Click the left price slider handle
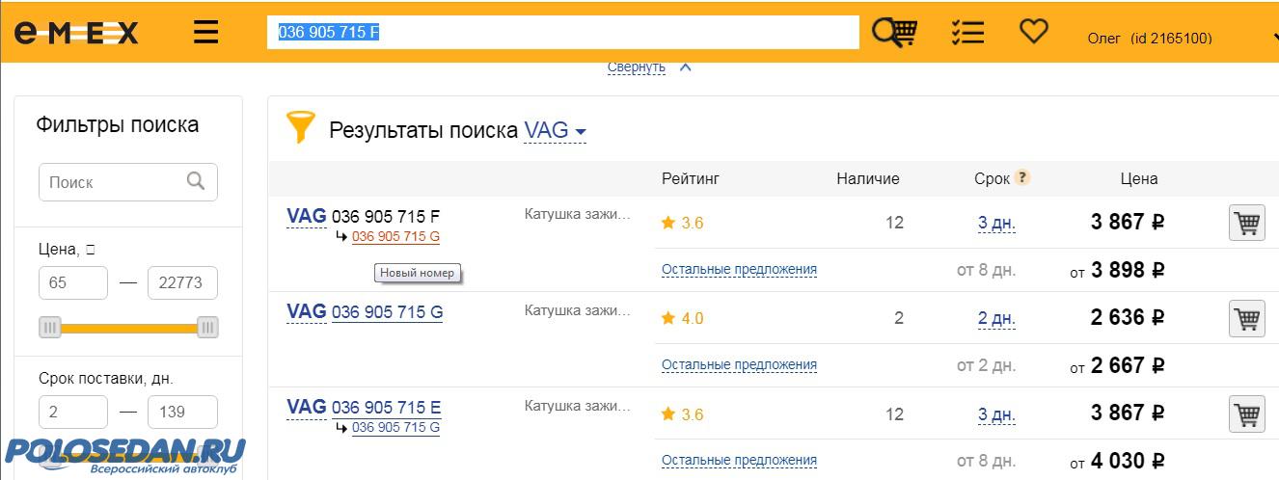Viewport: 1279px width, 480px height. coord(49,328)
